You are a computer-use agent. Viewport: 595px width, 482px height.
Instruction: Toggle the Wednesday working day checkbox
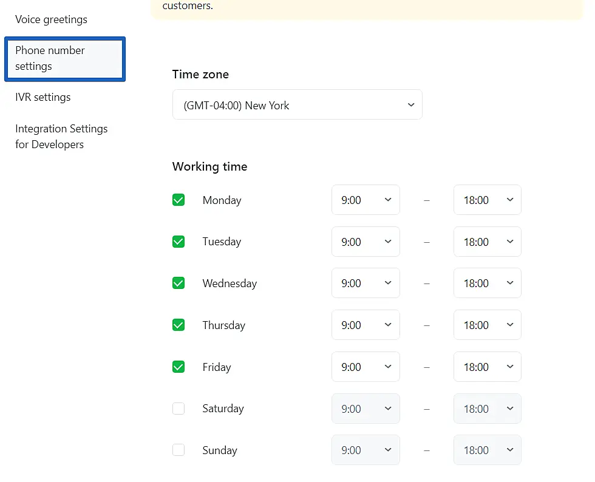[178, 283]
